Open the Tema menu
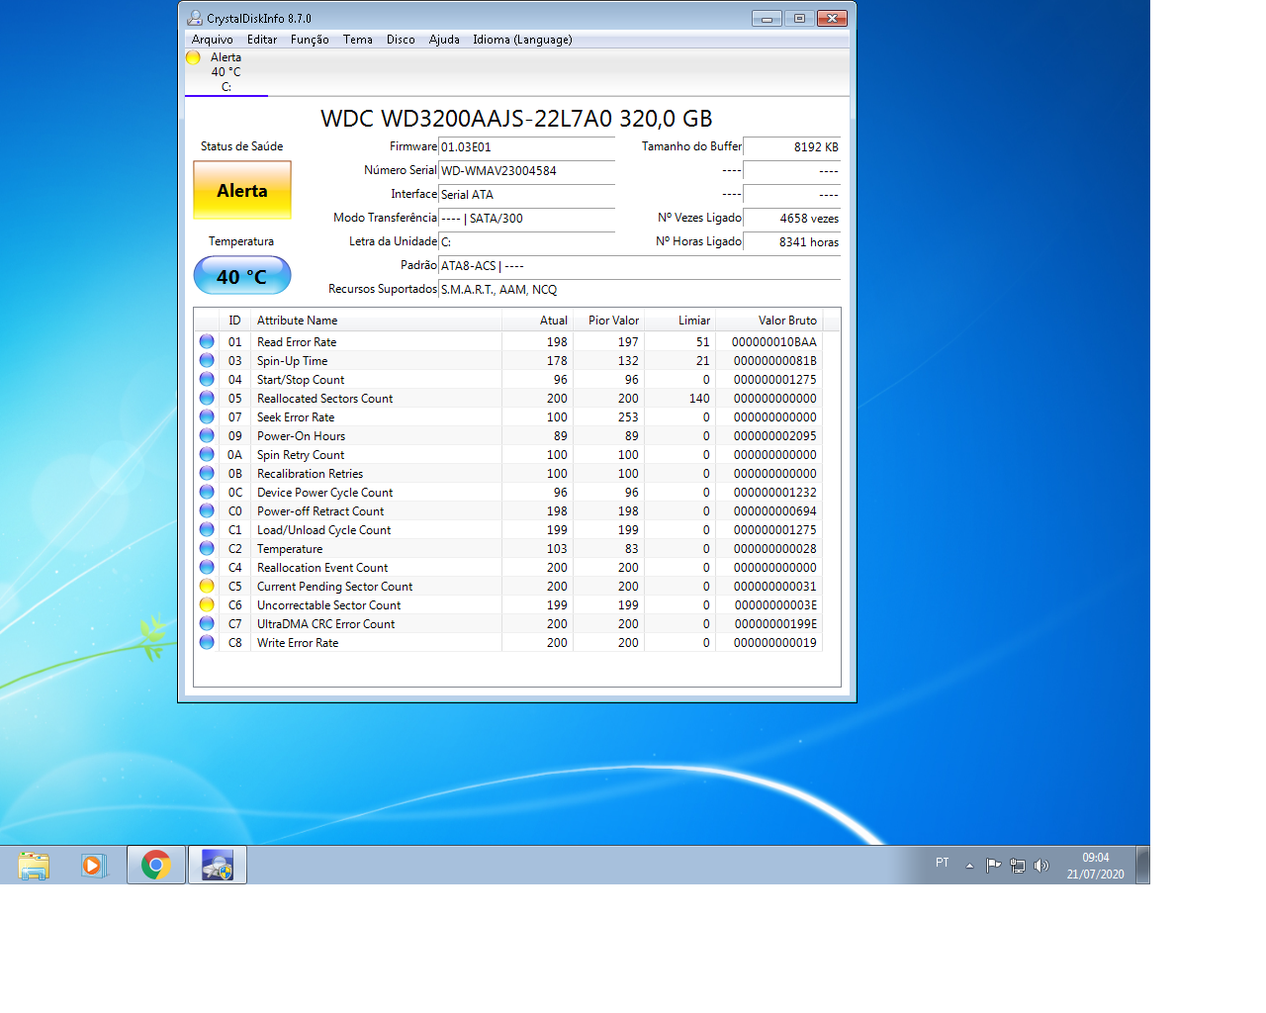The width and height of the screenshot is (1266, 1013). [358, 40]
